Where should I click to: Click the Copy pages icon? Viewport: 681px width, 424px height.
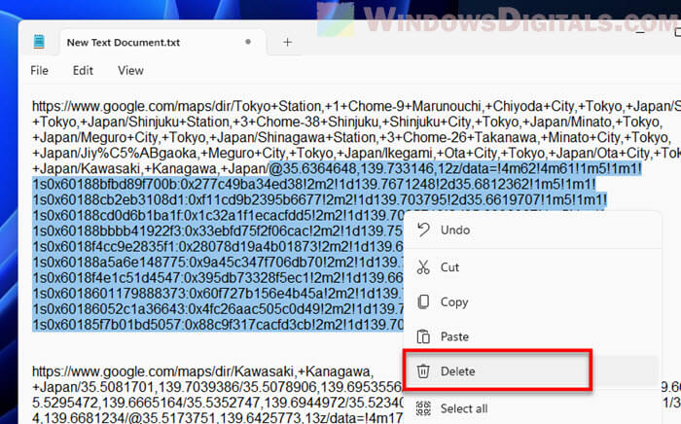click(423, 301)
